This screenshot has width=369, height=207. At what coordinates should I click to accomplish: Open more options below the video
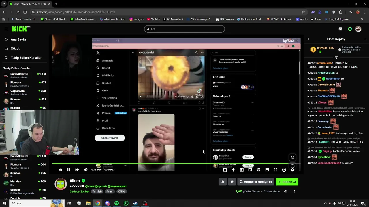click(x=294, y=191)
